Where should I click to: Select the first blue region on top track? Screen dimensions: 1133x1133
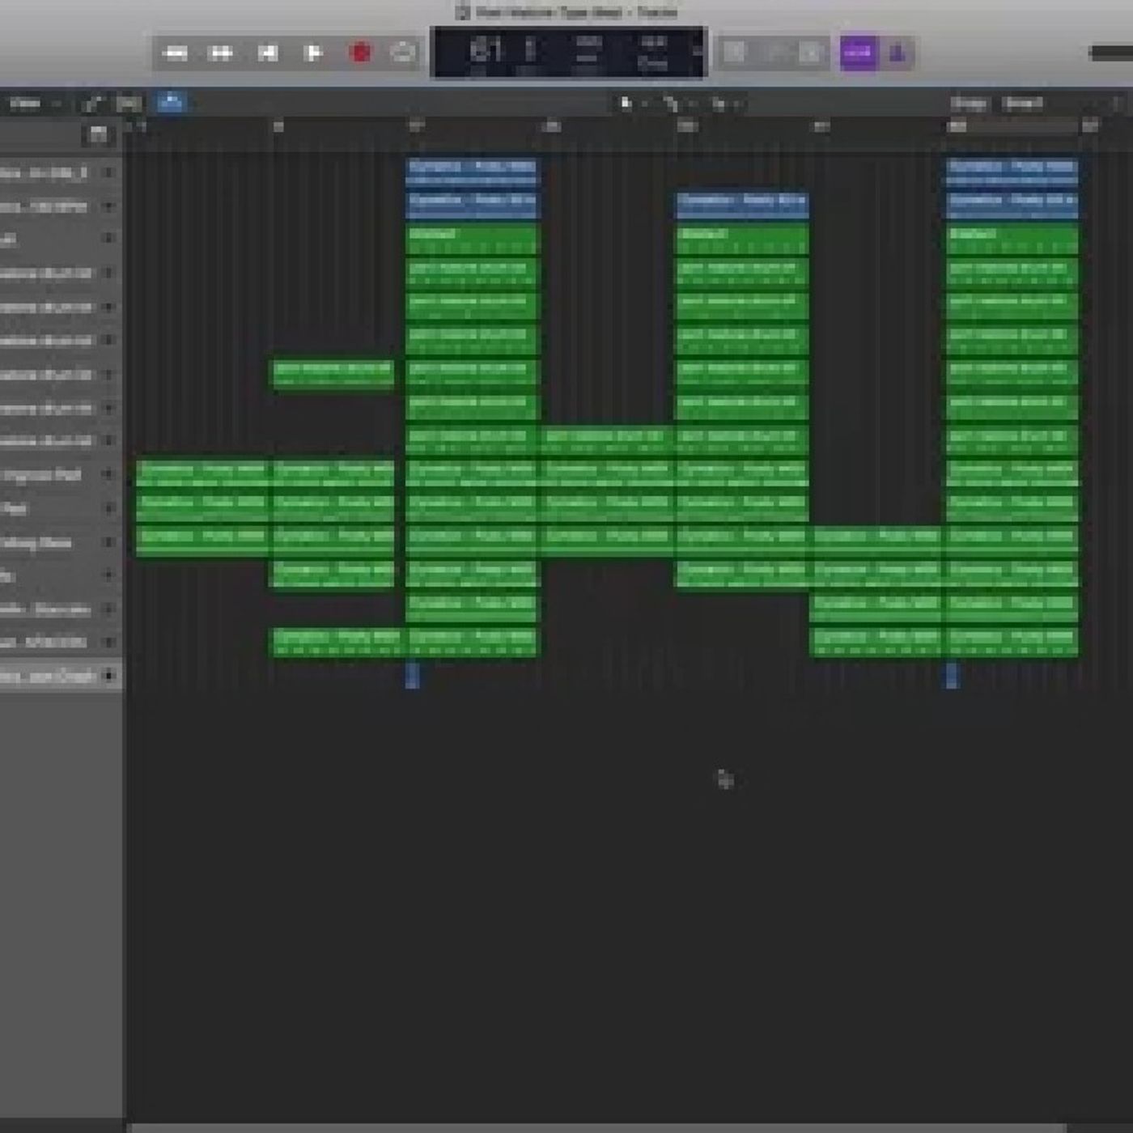(x=472, y=172)
